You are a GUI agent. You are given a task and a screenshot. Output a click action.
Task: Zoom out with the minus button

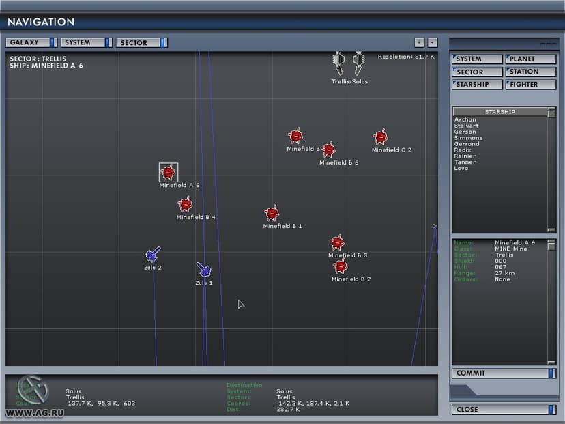(x=433, y=42)
